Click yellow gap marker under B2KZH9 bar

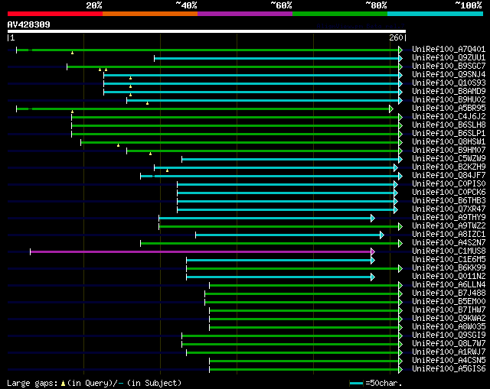167,170
